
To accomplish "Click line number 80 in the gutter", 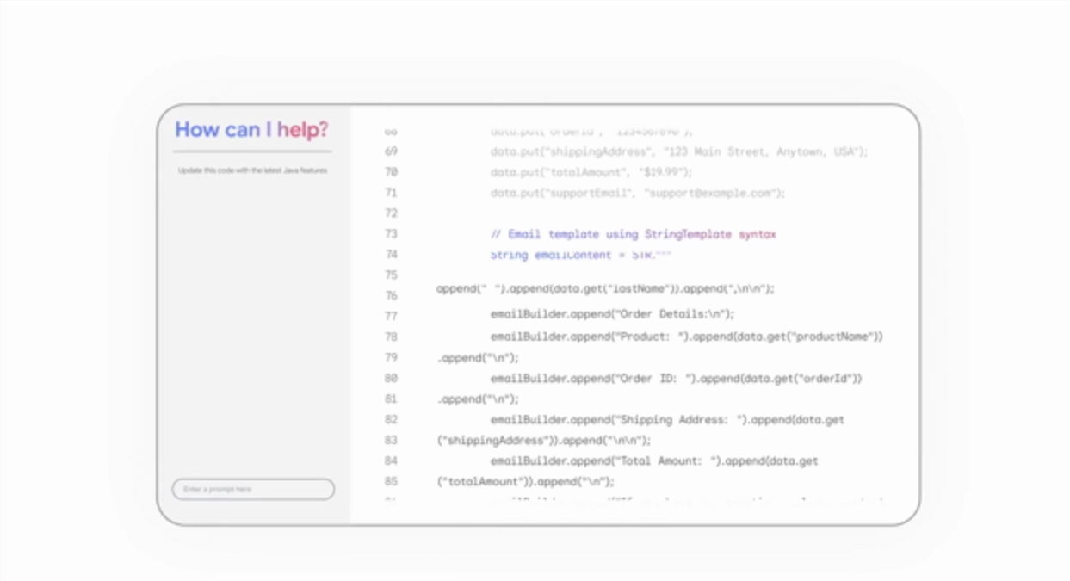I will 391,378.
